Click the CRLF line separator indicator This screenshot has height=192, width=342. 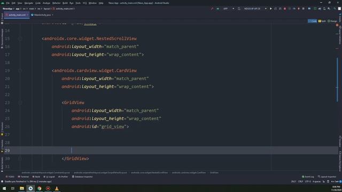pos(300,181)
